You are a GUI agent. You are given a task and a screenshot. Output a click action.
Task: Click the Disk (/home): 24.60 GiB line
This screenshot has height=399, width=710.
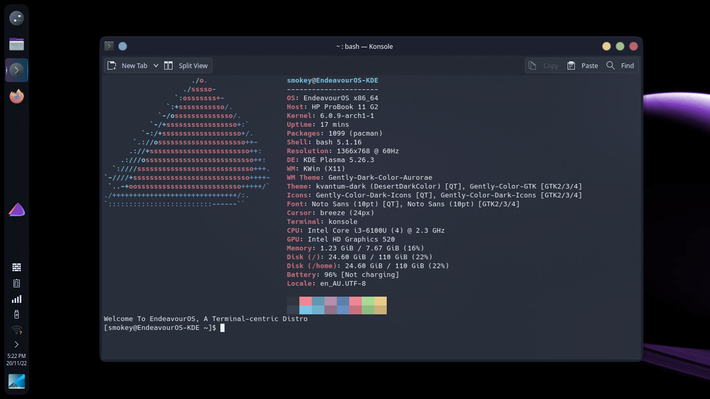point(368,266)
